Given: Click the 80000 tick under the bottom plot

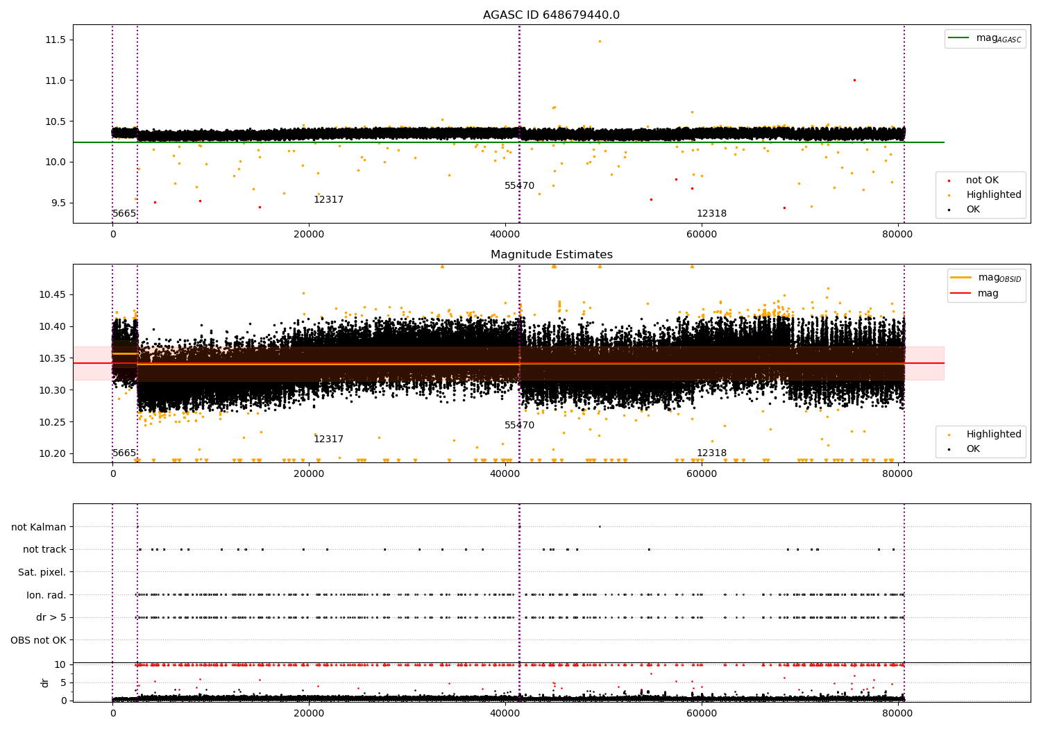Looking at the screenshot, I should coord(897,713).
